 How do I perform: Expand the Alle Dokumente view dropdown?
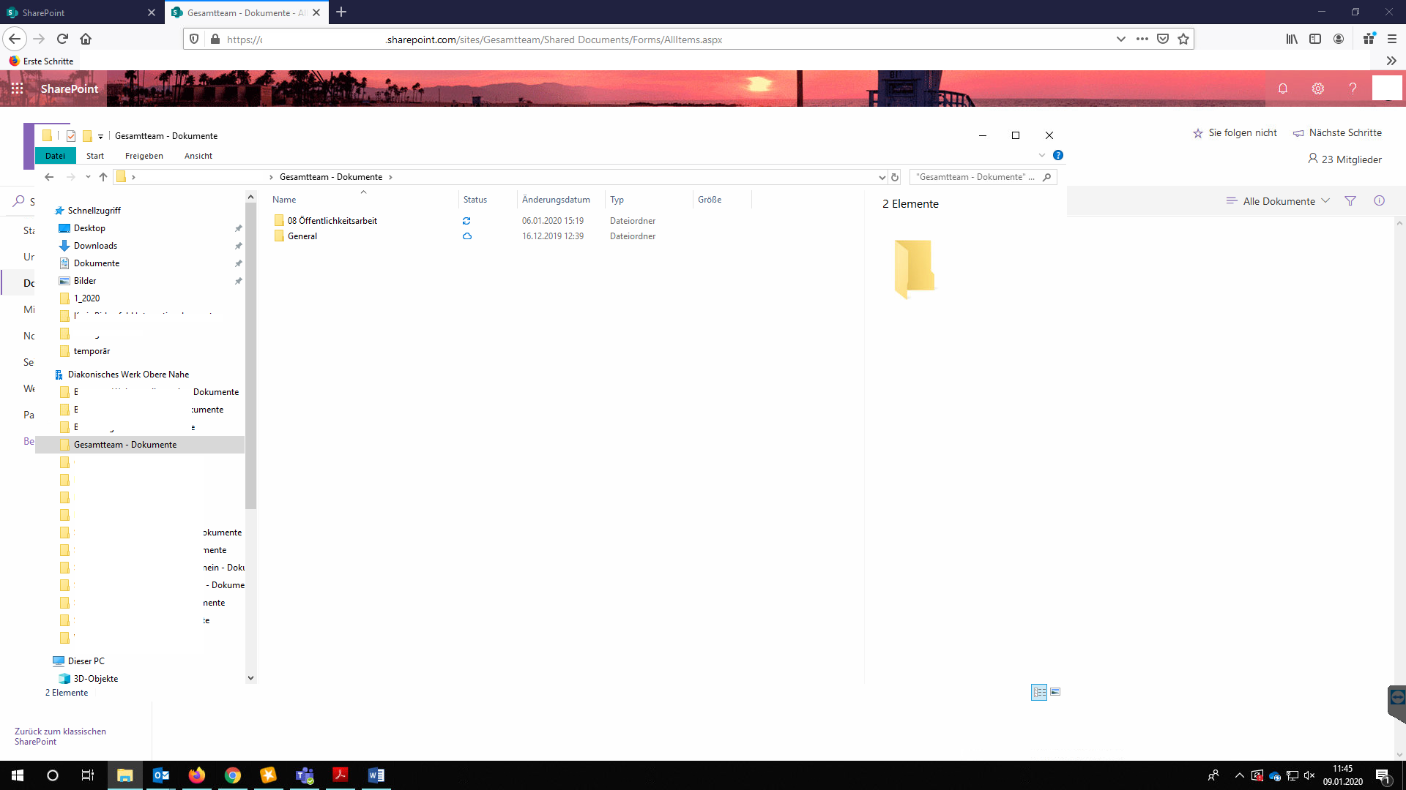pyautogui.click(x=1279, y=201)
